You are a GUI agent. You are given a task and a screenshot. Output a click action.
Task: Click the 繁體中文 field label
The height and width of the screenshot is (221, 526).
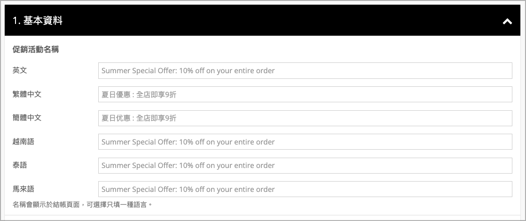(27, 94)
